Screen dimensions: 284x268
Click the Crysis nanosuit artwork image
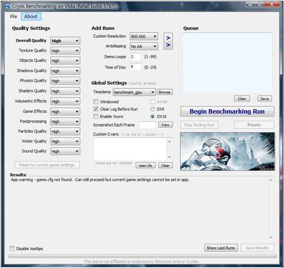pos(227,152)
